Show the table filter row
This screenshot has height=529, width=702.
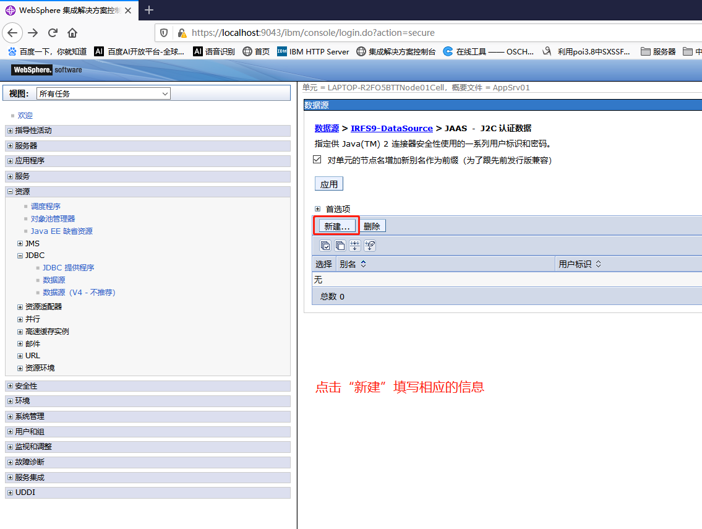(x=355, y=246)
